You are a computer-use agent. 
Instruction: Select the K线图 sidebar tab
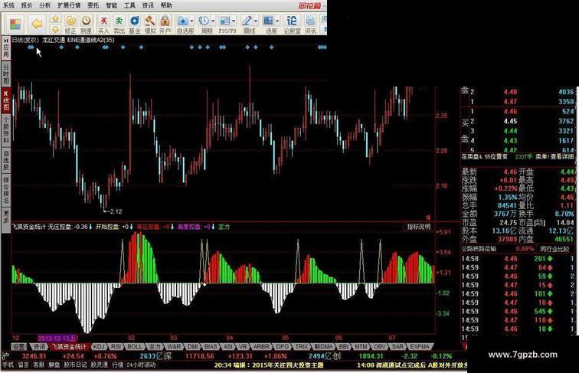click(6, 100)
